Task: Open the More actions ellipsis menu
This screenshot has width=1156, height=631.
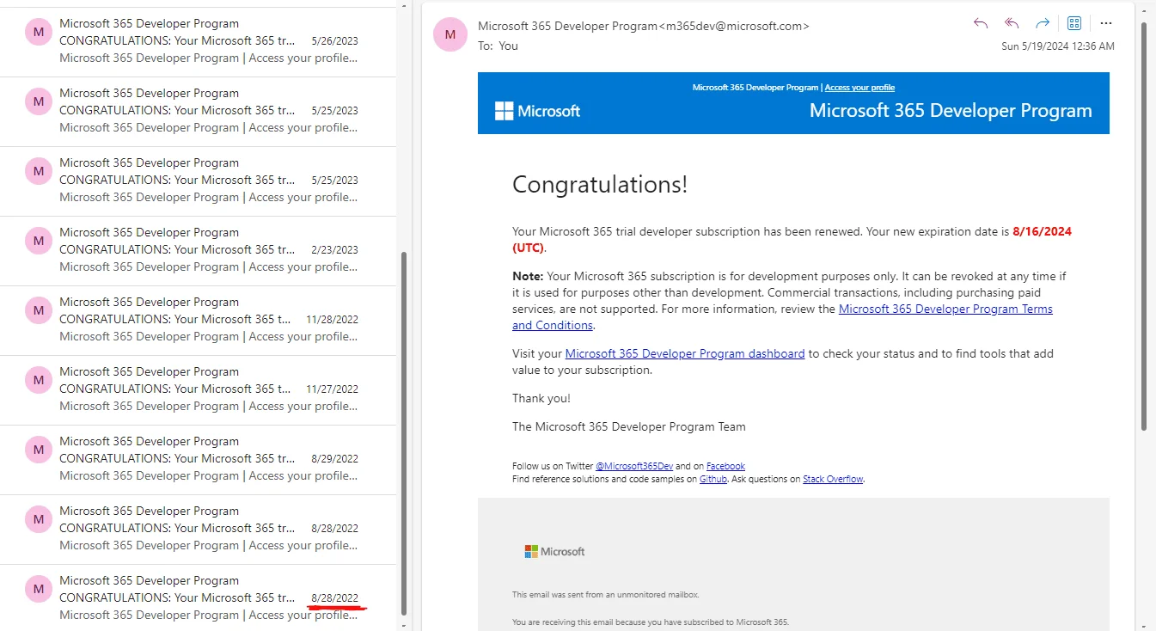Action: tap(1106, 23)
